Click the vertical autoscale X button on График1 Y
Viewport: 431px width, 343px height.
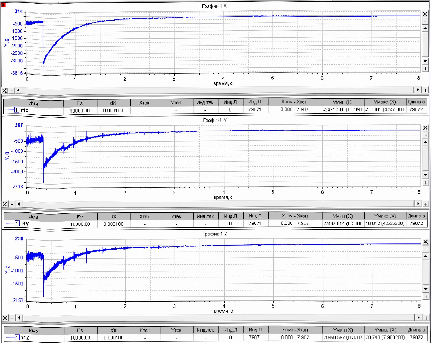(425, 128)
